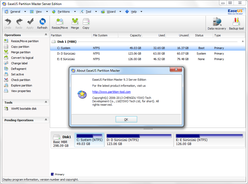Screen dimensions: 248x184
Task: Open the Wizard menu dropdown arrow
Action: click(120, 12)
